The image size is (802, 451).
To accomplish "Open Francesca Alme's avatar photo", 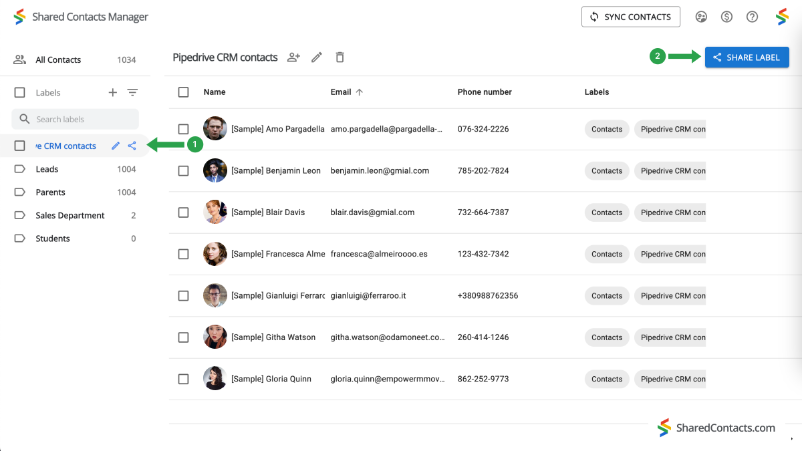I will [215, 254].
